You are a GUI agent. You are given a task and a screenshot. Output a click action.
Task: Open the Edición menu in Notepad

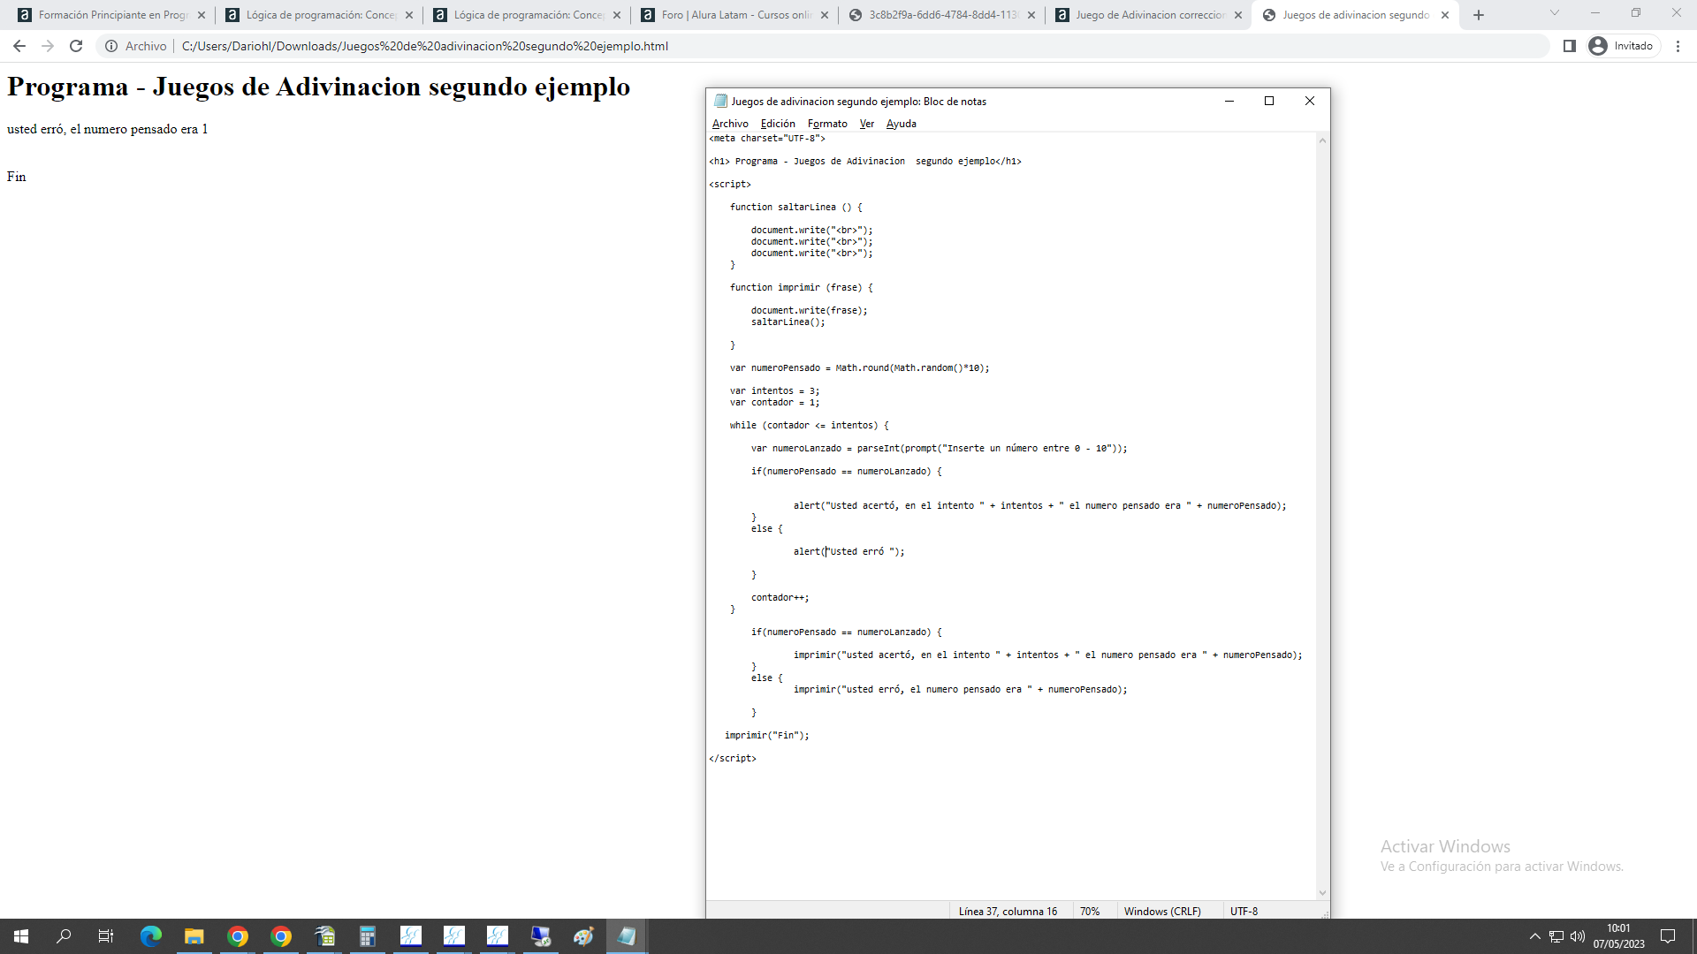coord(778,124)
